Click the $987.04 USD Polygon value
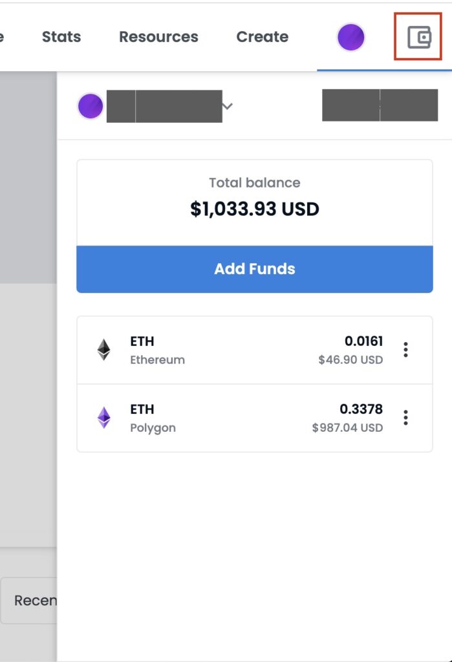This screenshot has width=452, height=662. coord(347,428)
